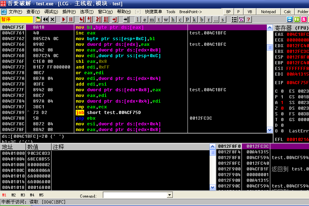The height and width of the screenshot is (206, 309).
Task: Open CPU window with 'c' button
Action: (x=180, y=19)
